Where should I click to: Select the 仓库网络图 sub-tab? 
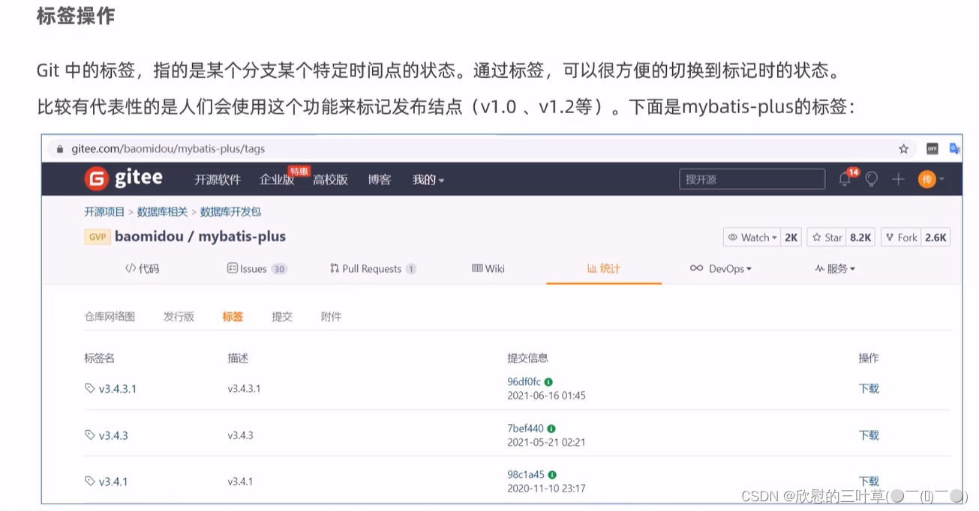(x=110, y=316)
